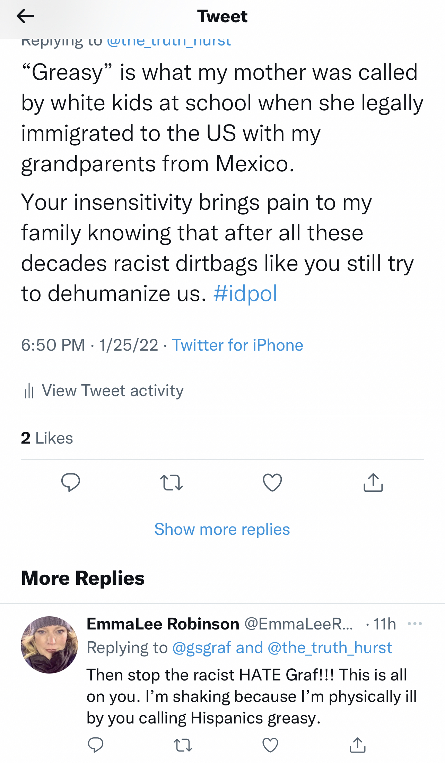Open the #idpol hashtag

245,294
